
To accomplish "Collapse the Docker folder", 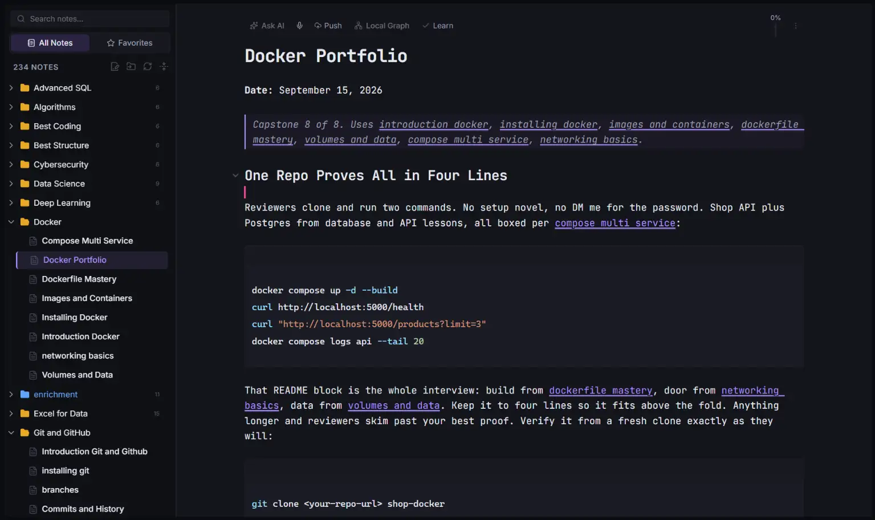I will point(11,222).
